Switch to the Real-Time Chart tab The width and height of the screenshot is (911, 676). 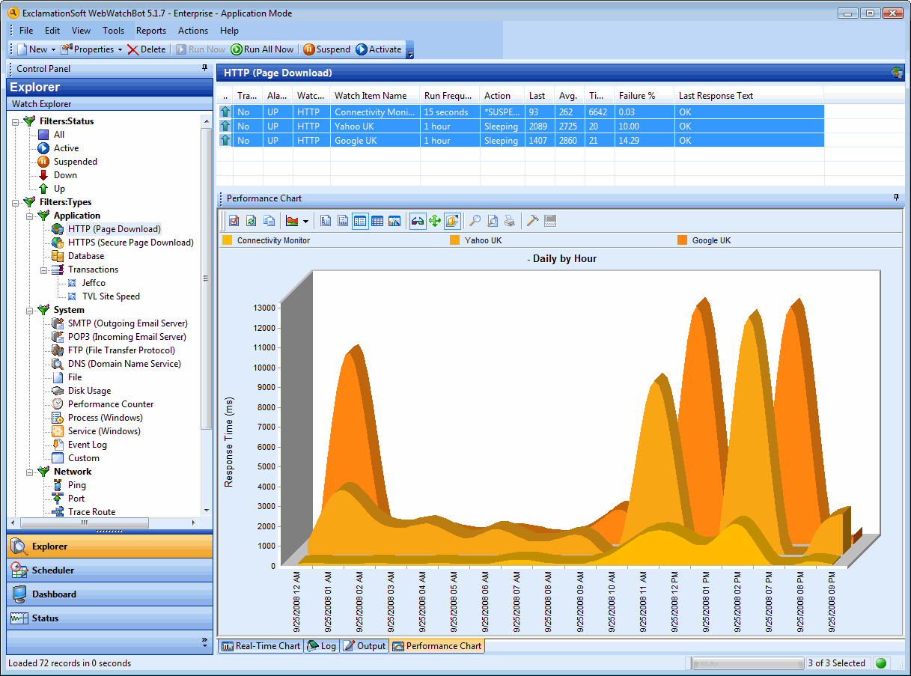pyautogui.click(x=260, y=645)
